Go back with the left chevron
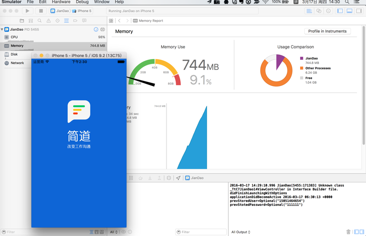The image size is (366, 236). click(119, 21)
